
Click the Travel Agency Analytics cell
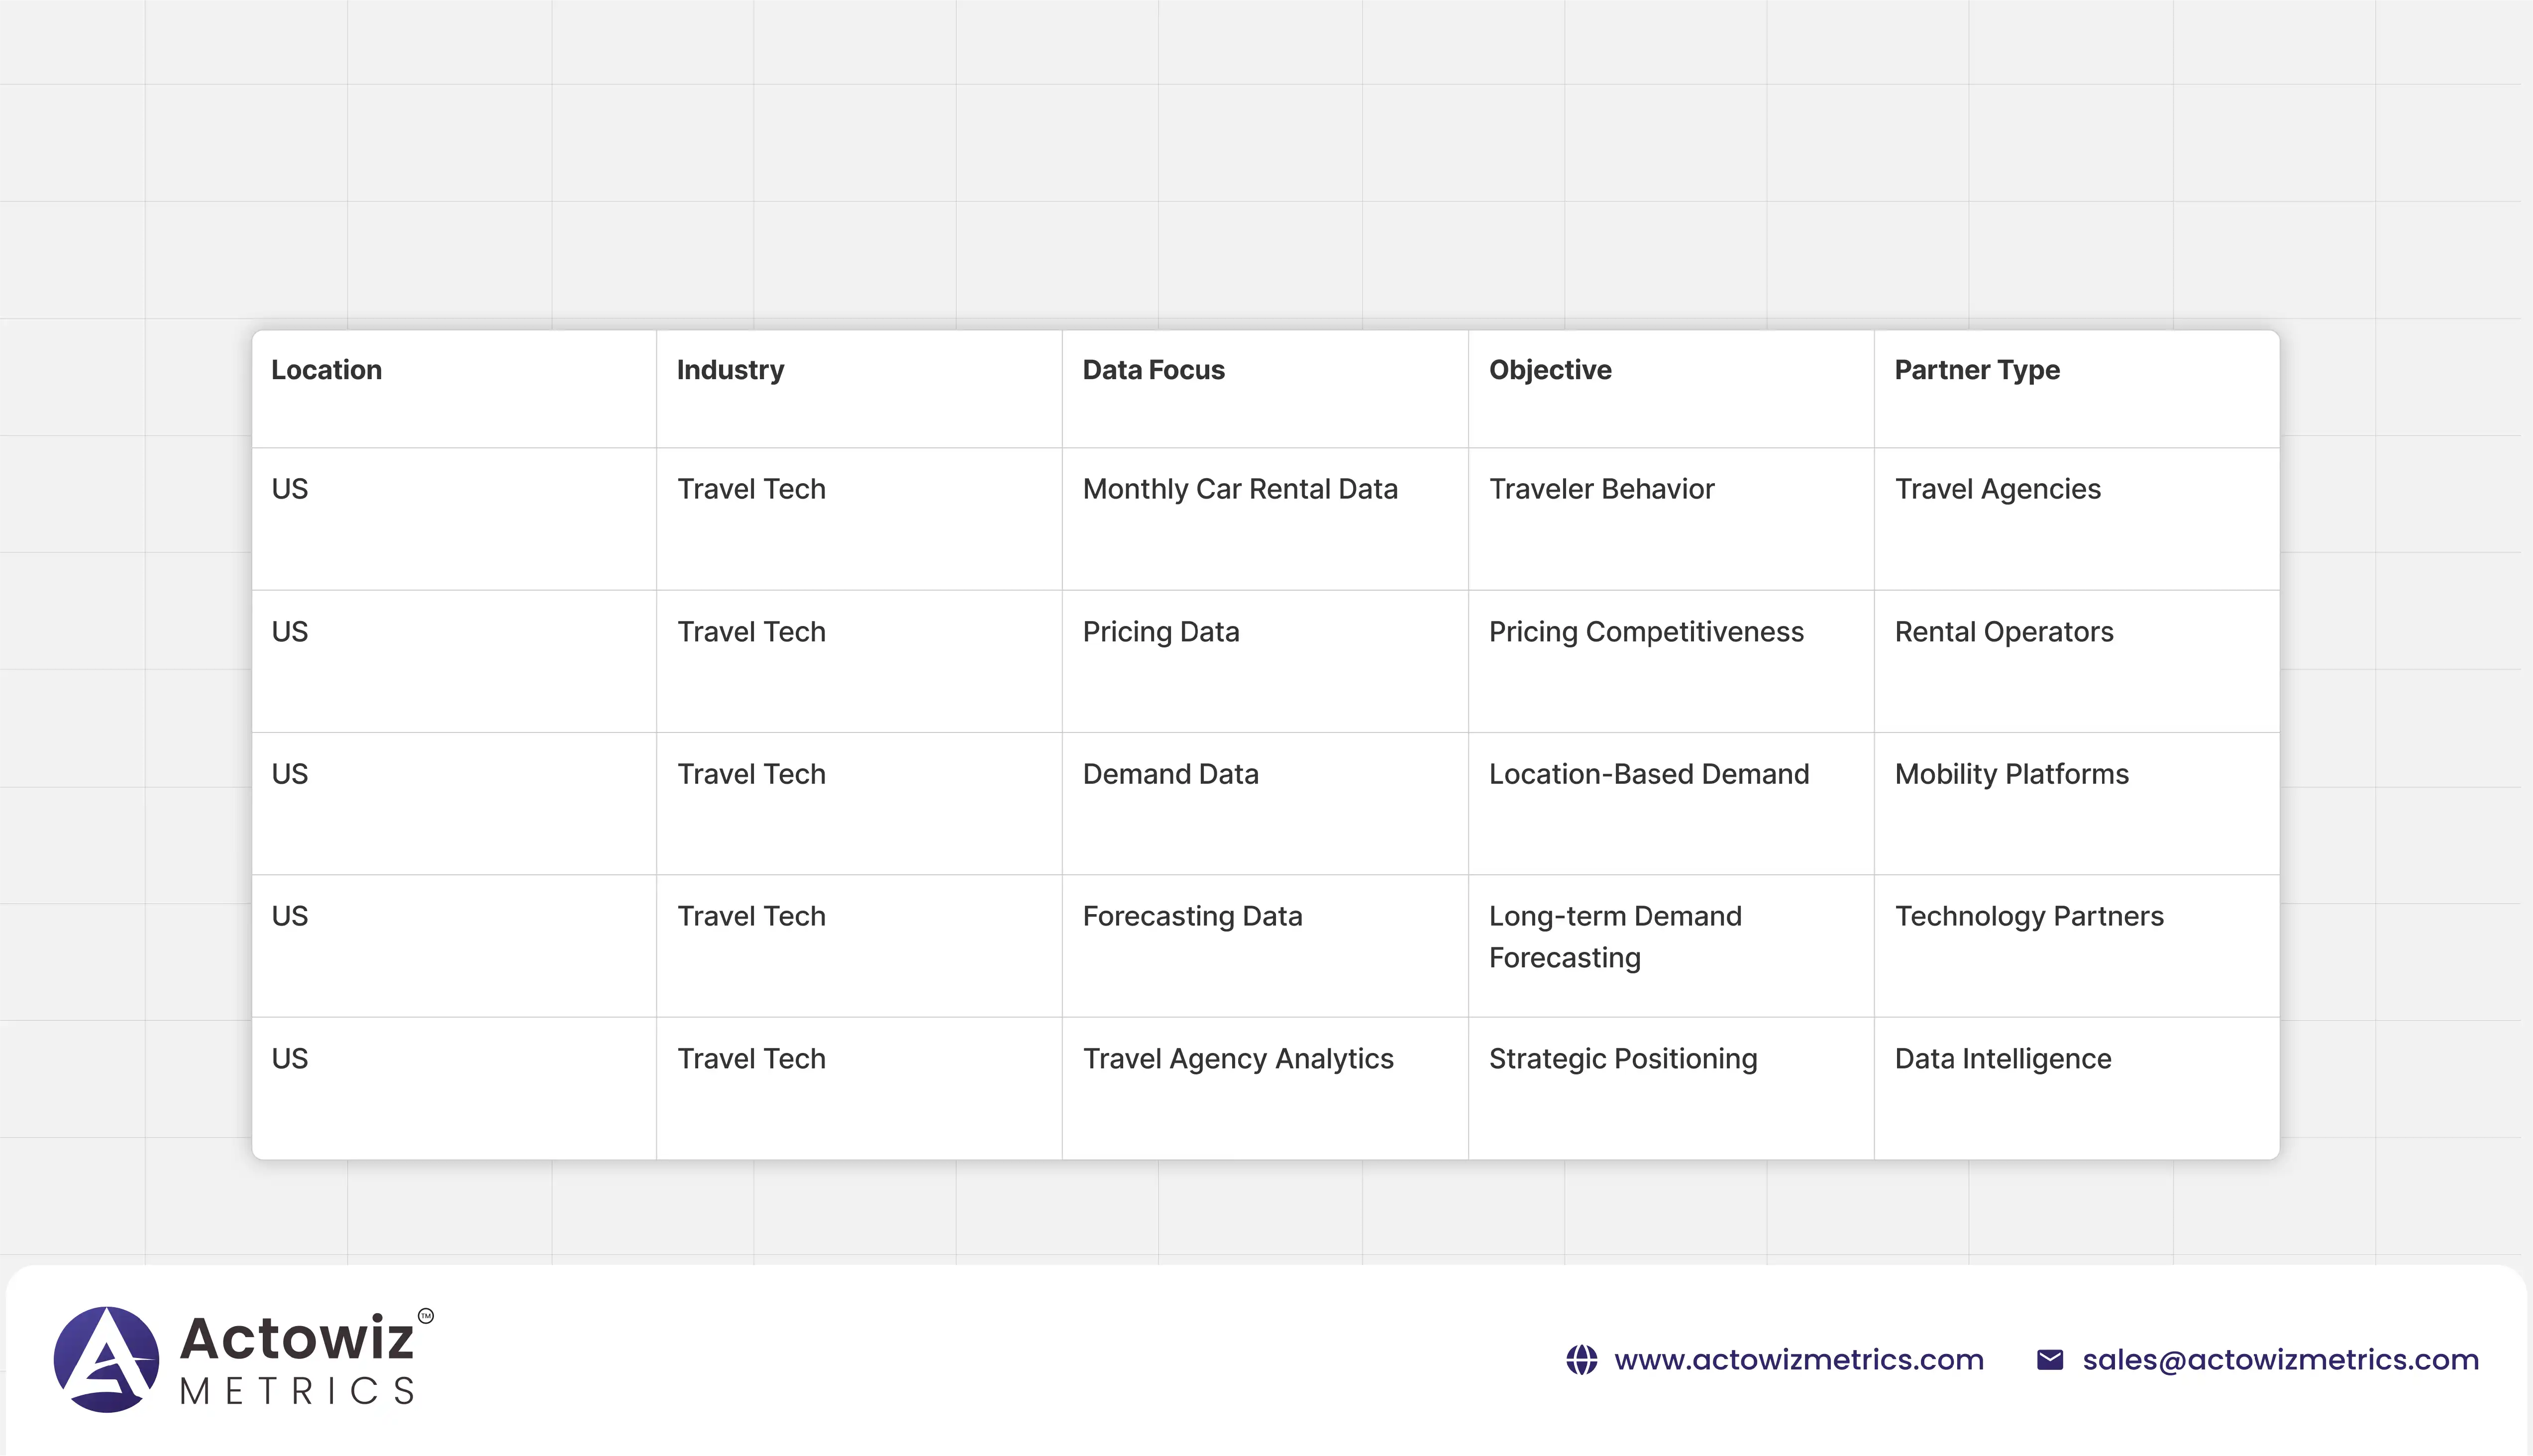point(1238,1059)
